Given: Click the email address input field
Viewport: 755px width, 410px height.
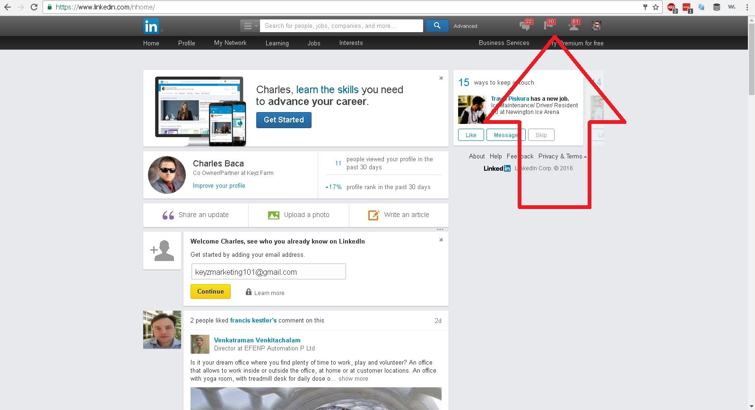Looking at the screenshot, I should tap(269, 272).
